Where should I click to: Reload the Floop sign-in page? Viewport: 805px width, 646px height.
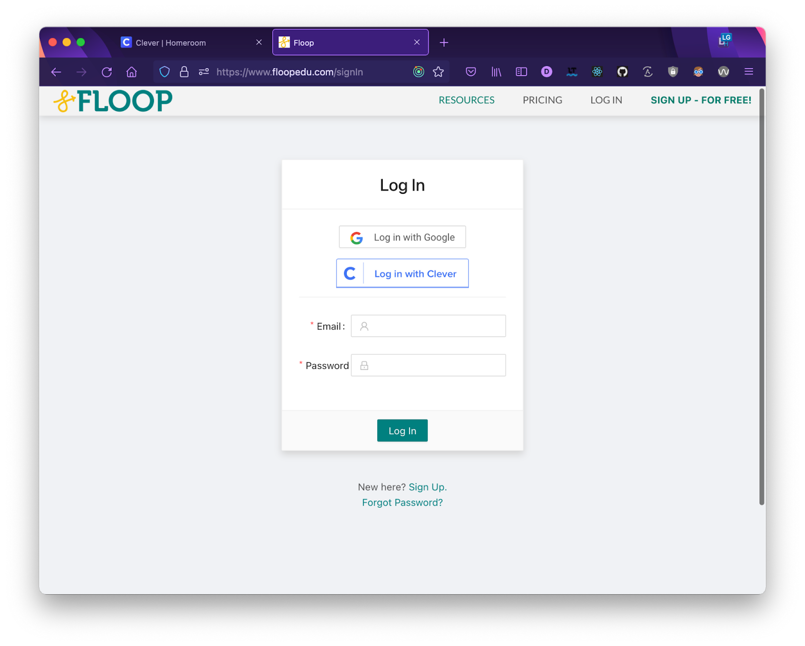tap(107, 72)
